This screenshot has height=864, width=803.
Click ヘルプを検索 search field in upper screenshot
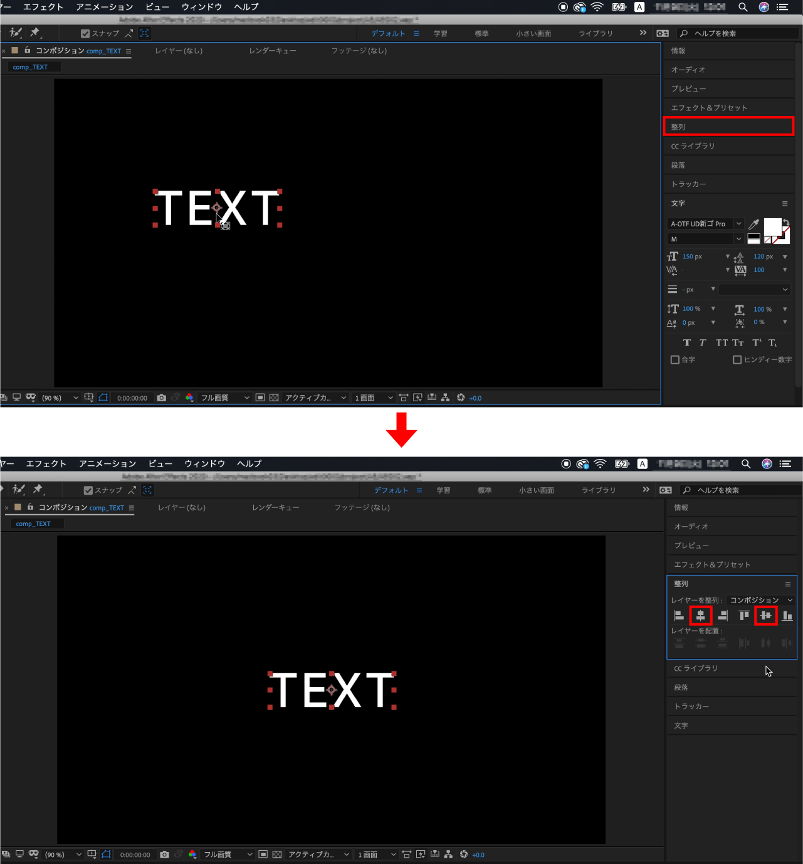tap(738, 33)
